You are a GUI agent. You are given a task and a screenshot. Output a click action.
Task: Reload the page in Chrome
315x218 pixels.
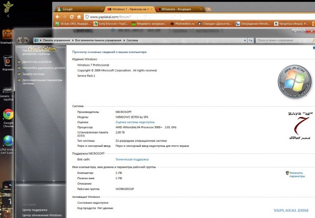pyautogui.click(x=72, y=17)
